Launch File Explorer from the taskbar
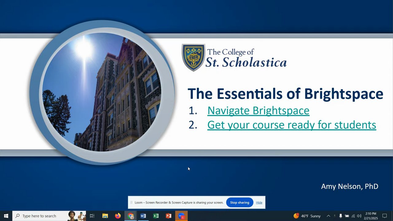This screenshot has width=393, height=221. pos(105,216)
